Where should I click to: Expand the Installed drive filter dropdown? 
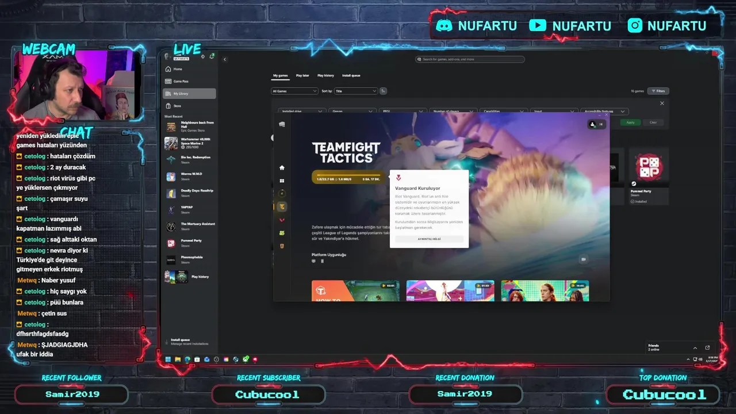point(301,111)
